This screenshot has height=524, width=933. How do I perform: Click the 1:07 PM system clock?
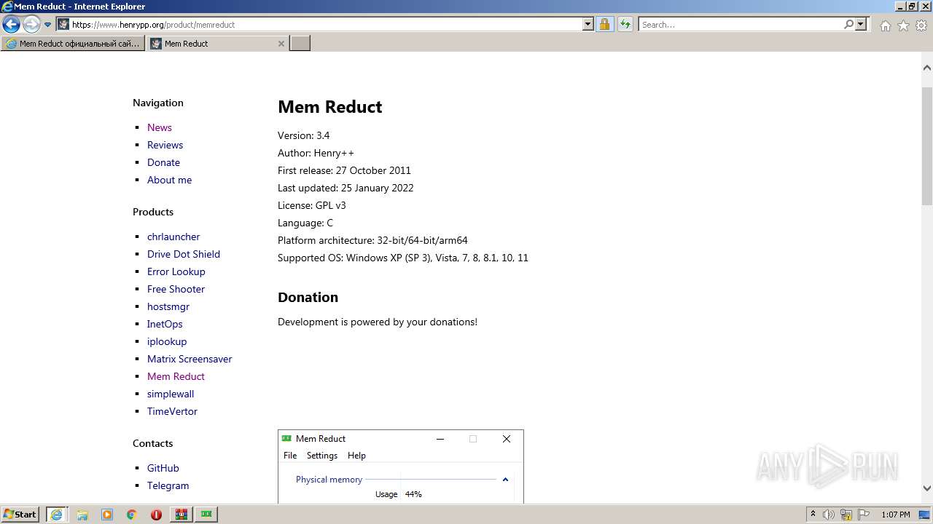(x=895, y=515)
